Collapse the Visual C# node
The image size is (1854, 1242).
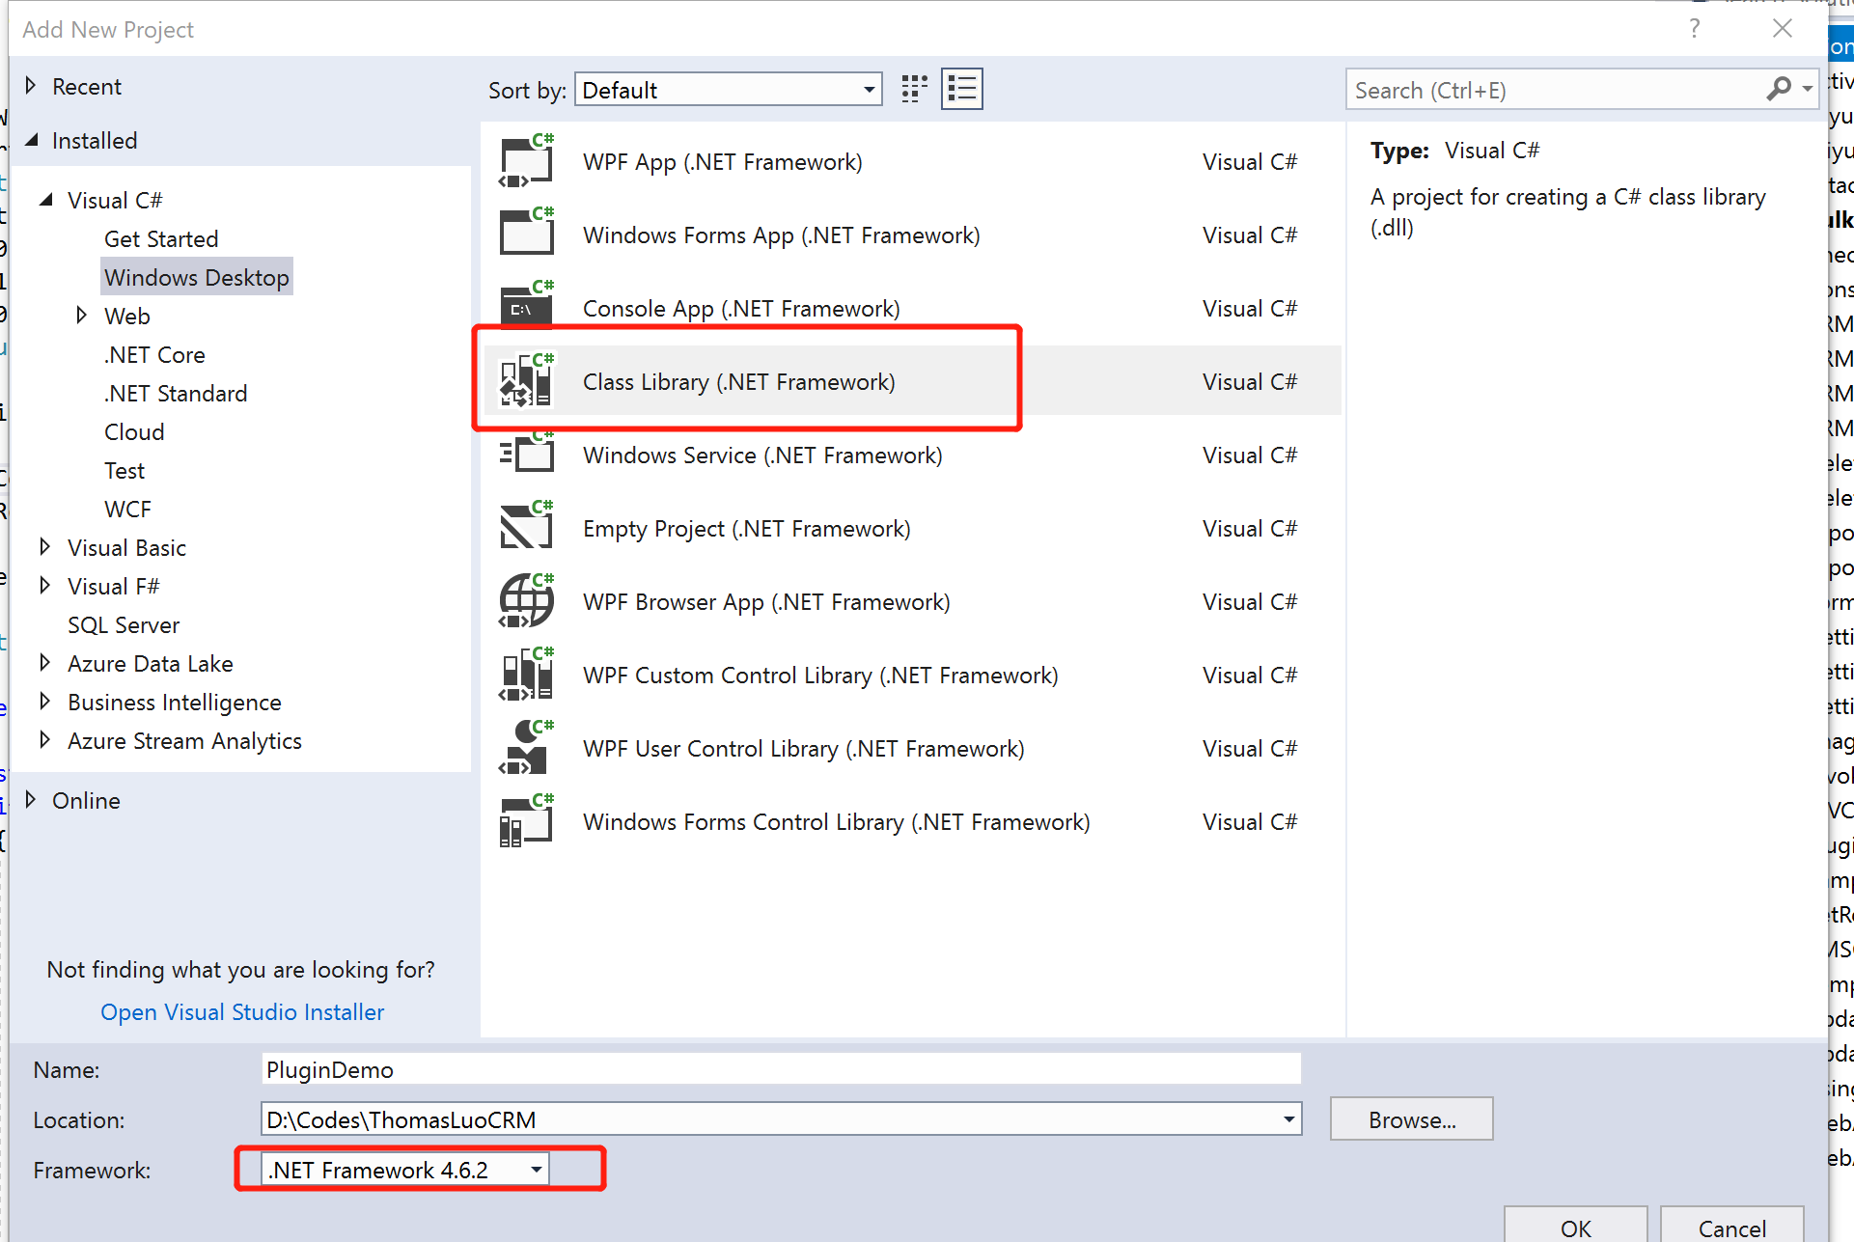pos(45,200)
